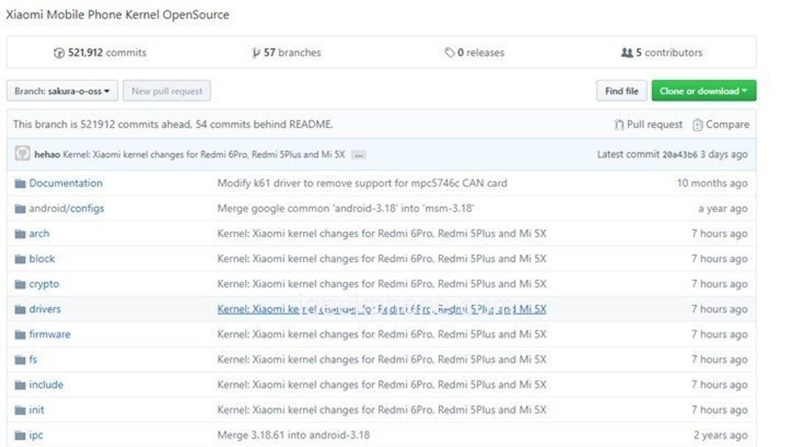Open the 521,912 commits tab
The width and height of the screenshot is (796, 447).
click(100, 53)
